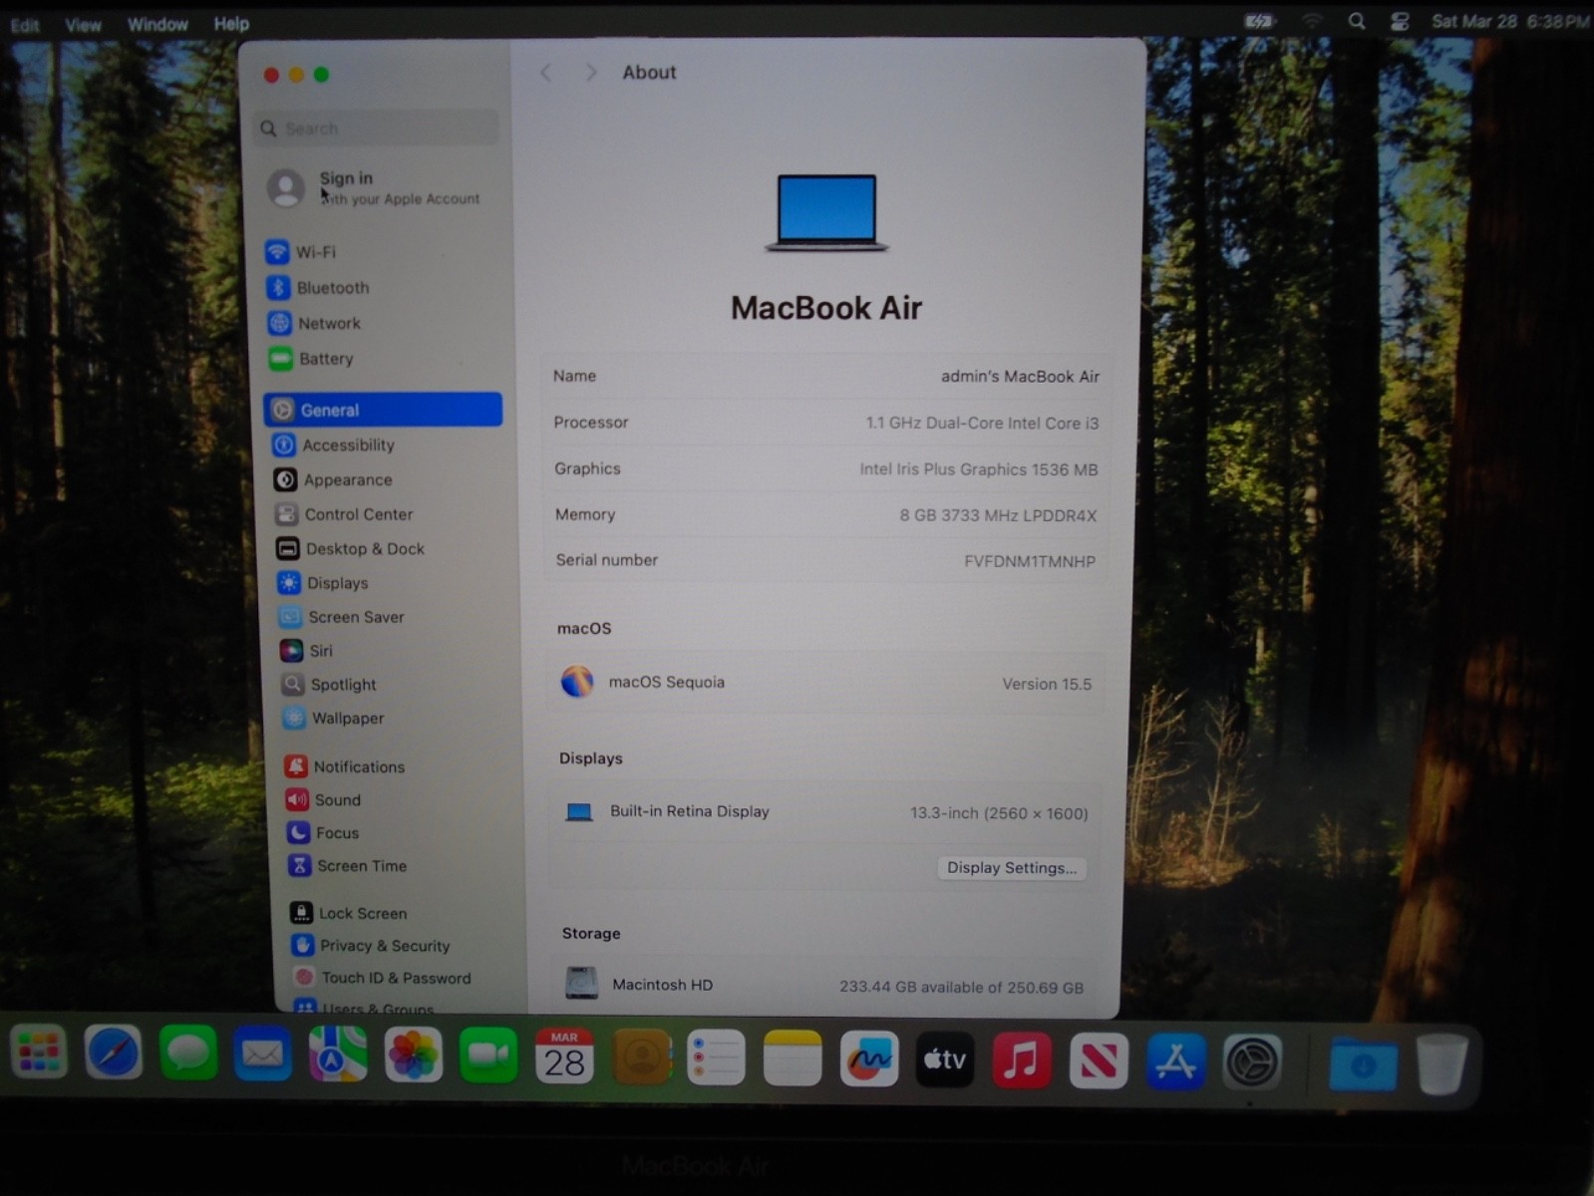
Task: Open the Edit menu
Action: 25,25
